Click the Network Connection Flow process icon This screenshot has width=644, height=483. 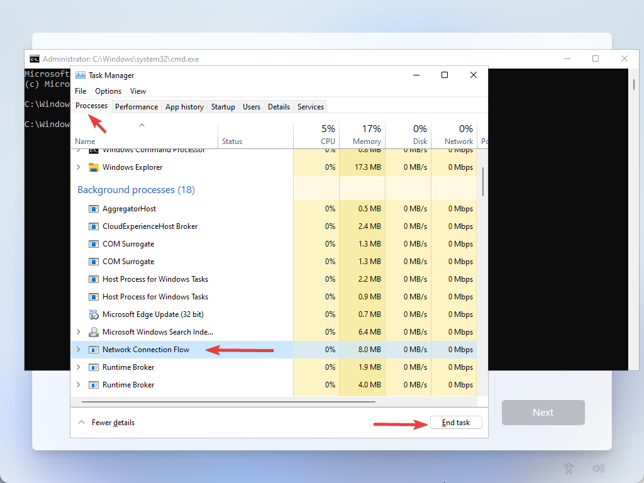pyautogui.click(x=93, y=349)
